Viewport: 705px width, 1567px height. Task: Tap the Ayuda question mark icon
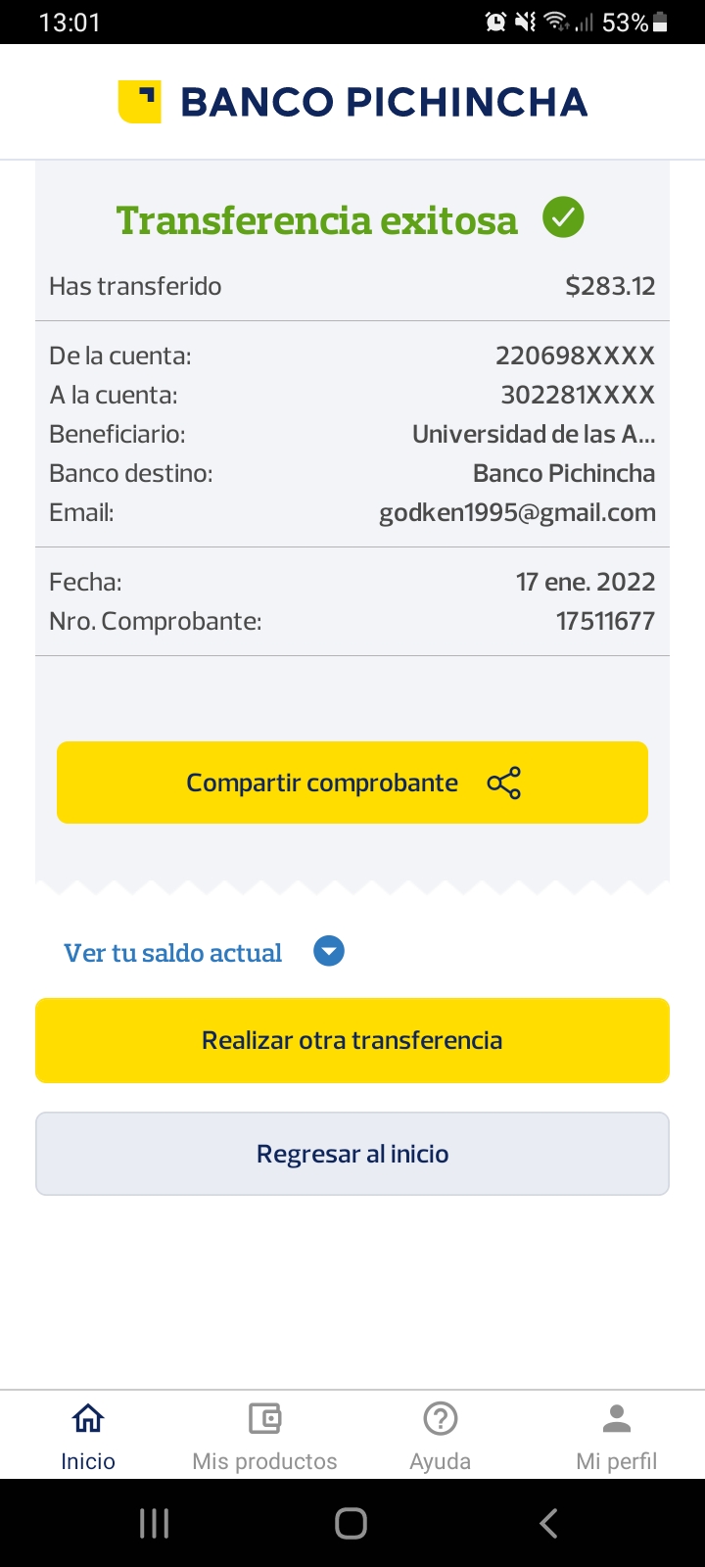(x=441, y=1418)
